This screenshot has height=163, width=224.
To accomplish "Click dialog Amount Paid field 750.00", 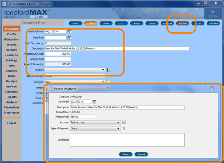I will tap(83, 117).
